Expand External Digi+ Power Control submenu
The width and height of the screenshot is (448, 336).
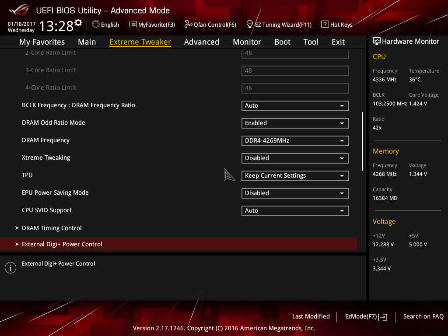coord(178,244)
